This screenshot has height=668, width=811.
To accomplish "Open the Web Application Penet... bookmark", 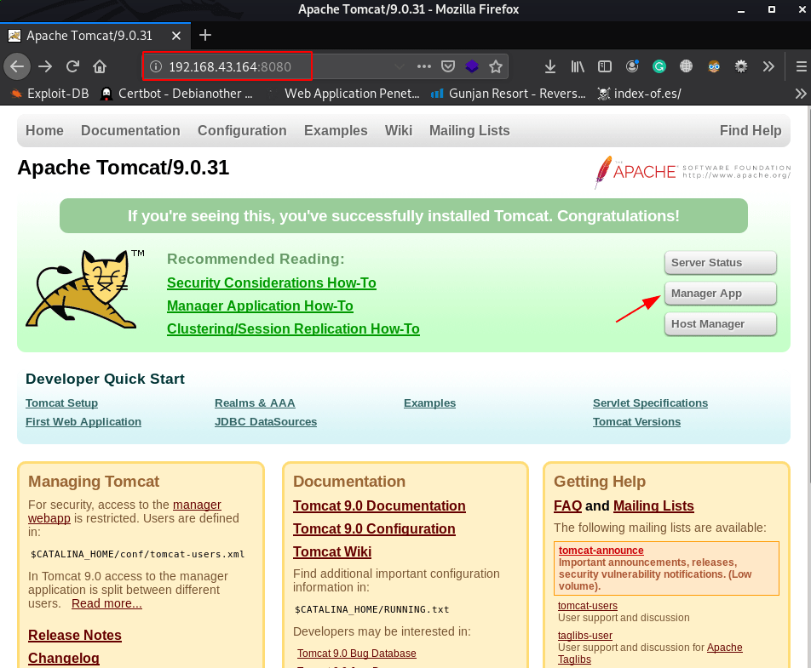I will pos(344,94).
